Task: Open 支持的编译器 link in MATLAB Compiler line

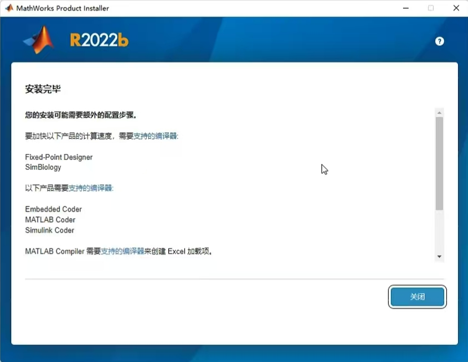Action: coord(122,251)
